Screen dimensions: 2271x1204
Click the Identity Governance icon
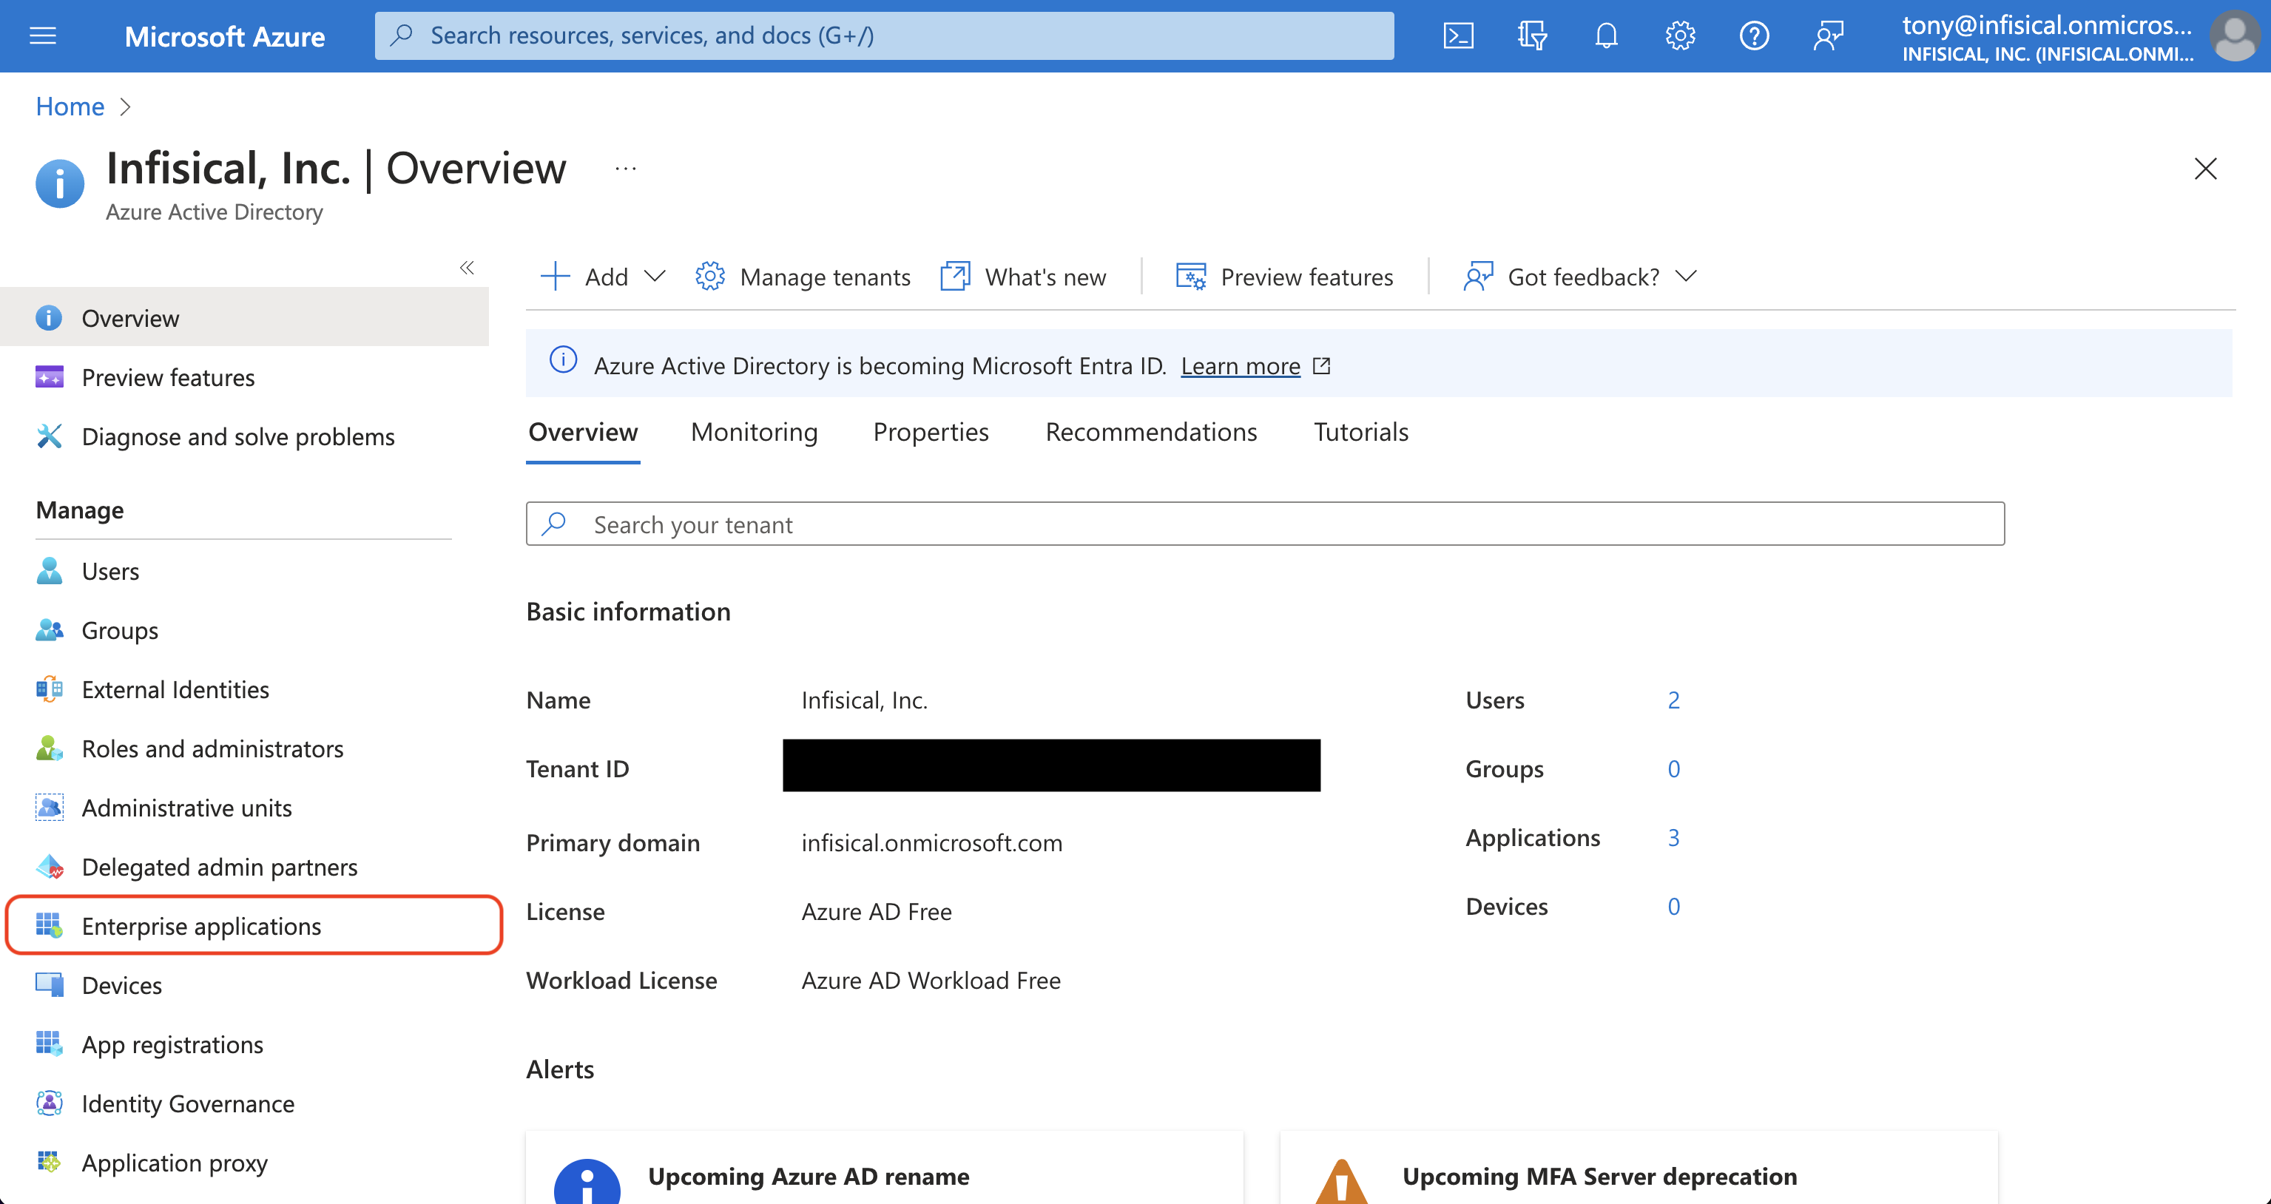click(50, 1103)
